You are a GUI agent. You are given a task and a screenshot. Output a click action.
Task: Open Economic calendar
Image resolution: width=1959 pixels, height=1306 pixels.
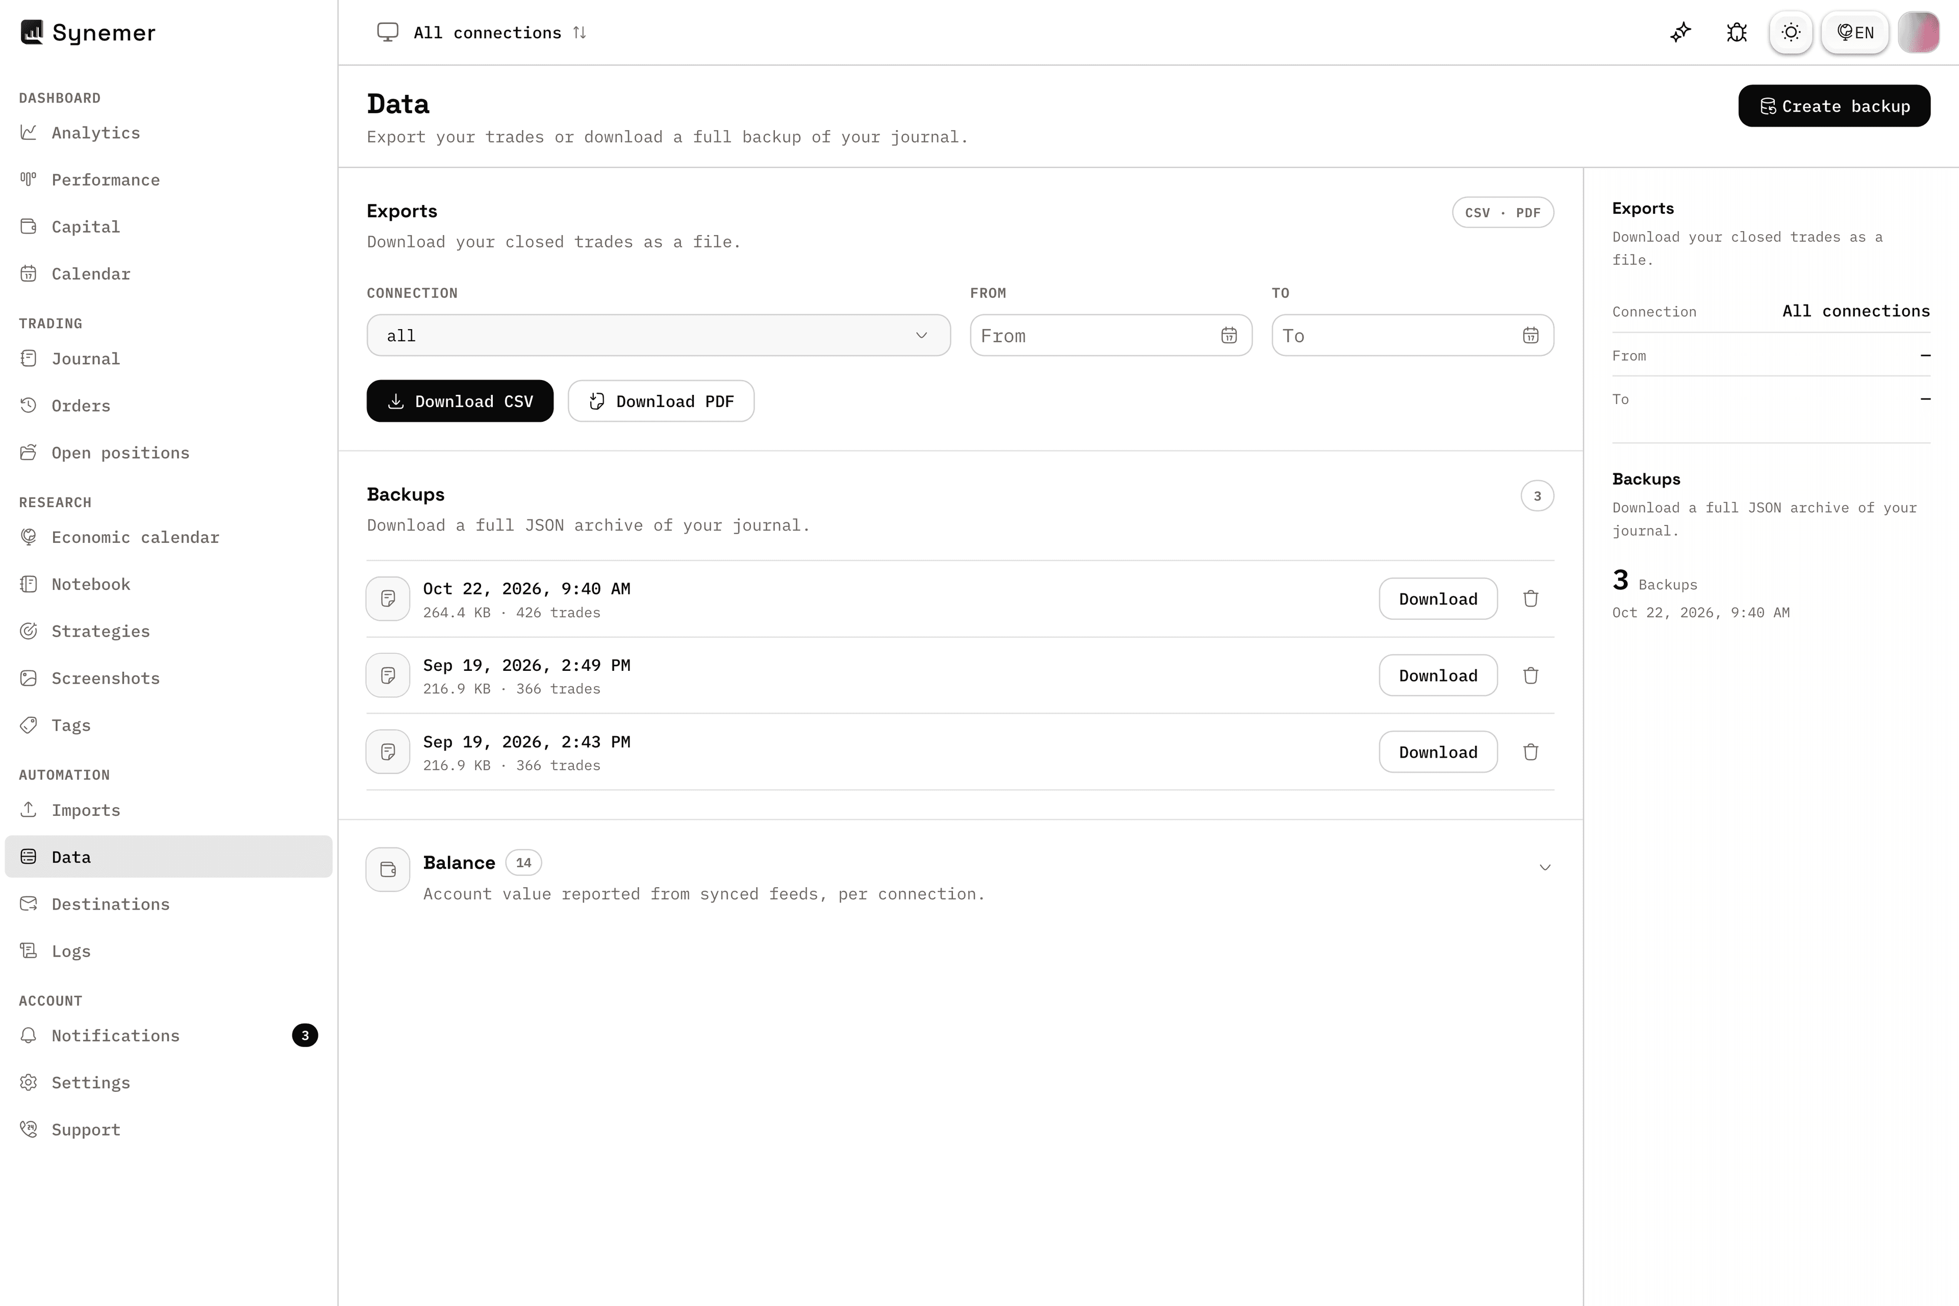point(168,537)
